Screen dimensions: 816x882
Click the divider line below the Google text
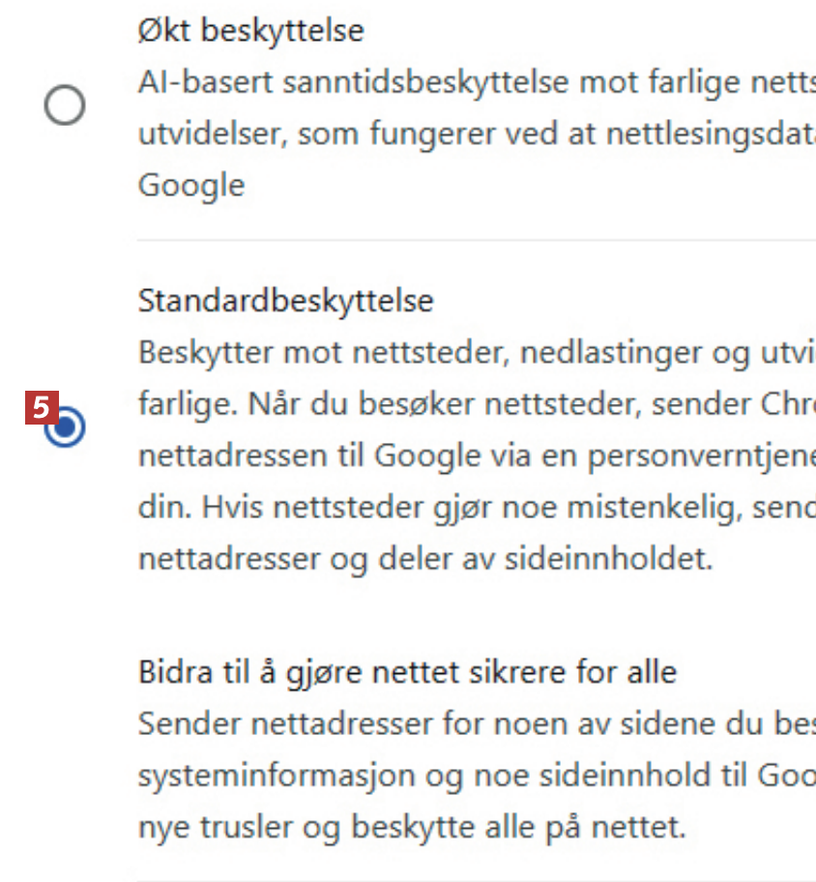(474, 240)
